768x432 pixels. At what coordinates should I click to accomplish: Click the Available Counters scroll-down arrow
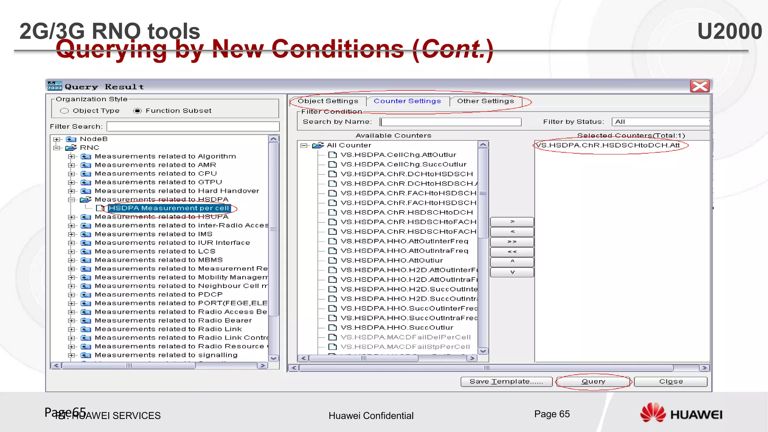pyautogui.click(x=483, y=351)
